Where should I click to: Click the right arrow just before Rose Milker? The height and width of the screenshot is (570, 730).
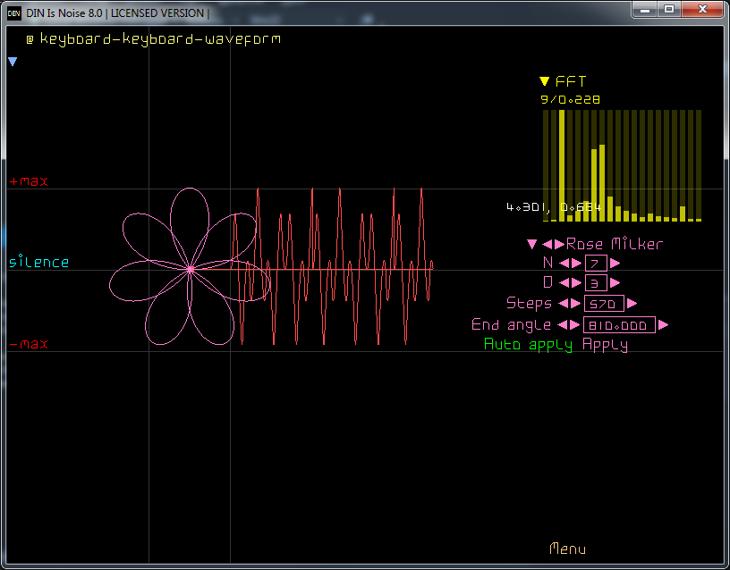559,244
